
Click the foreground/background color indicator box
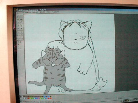[x=21, y=97]
